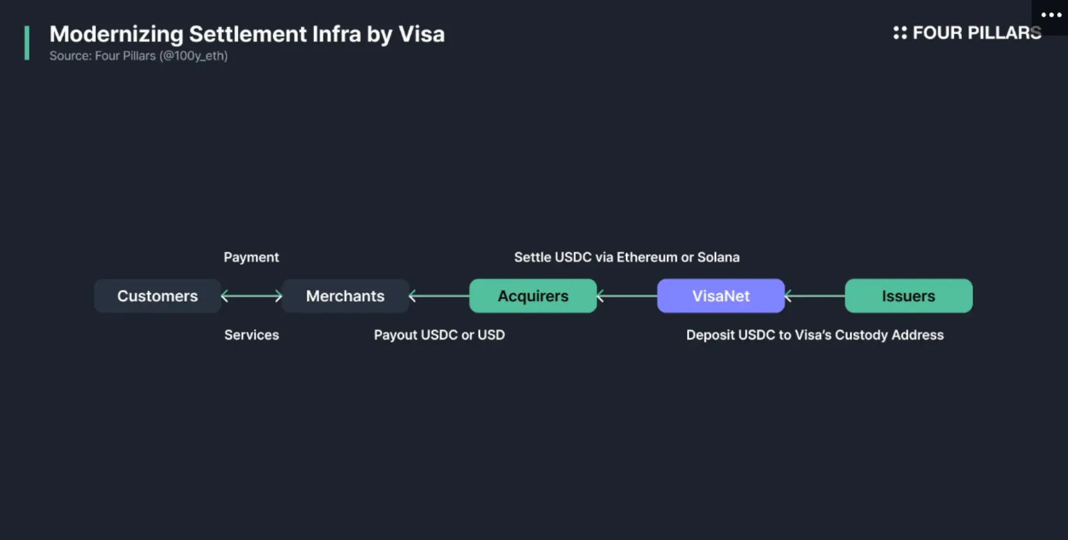Click Settle USDC via Ethereum or Solana text

click(x=627, y=257)
